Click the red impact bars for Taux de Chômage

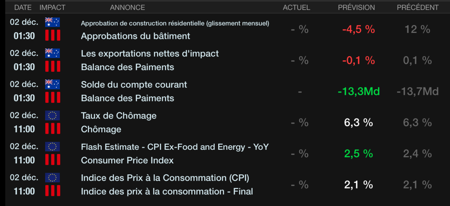[52, 129]
